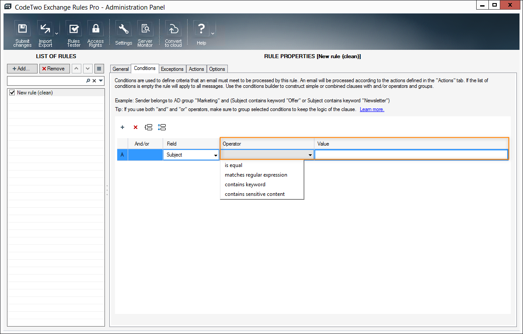The image size is (523, 334).
Task: Move the rule down in the list
Action: [x=88, y=69]
